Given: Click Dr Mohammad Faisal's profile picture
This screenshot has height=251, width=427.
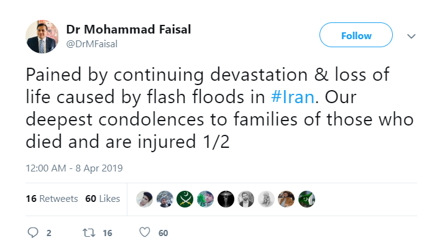Looking at the screenshot, I should tap(42, 36).
